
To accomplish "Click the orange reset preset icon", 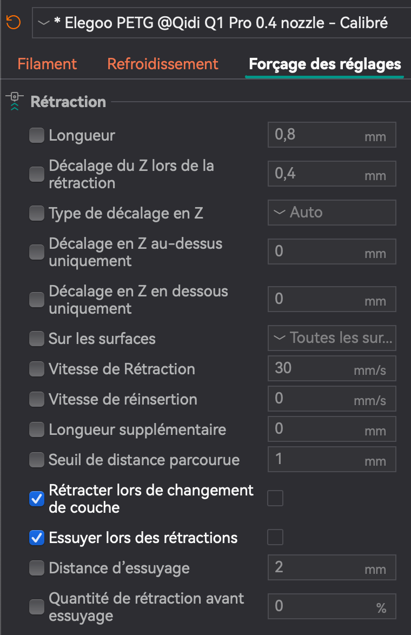I will (x=13, y=23).
